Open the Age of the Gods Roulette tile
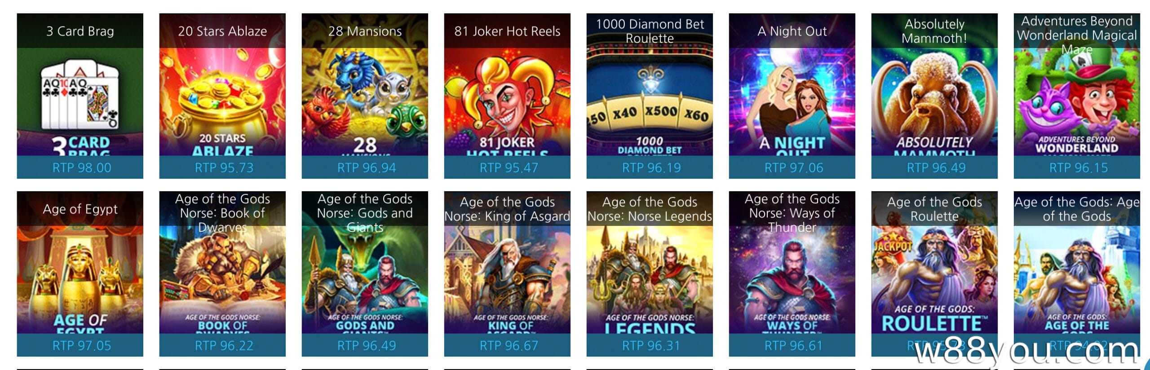1150x370 pixels. (x=934, y=274)
